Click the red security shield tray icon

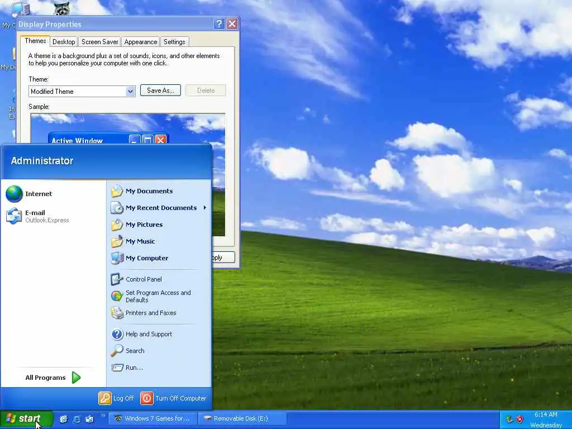pyautogui.click(x=520, y=420)
